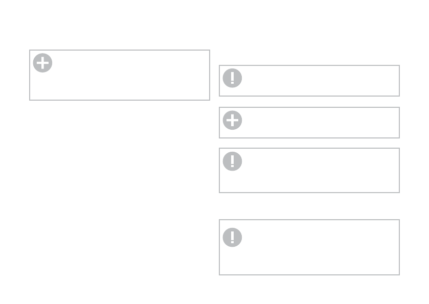Click the gray circle behind the left plus
This screenshot has height=304, width=429.
pyautogui.click(x=42, y=63)
